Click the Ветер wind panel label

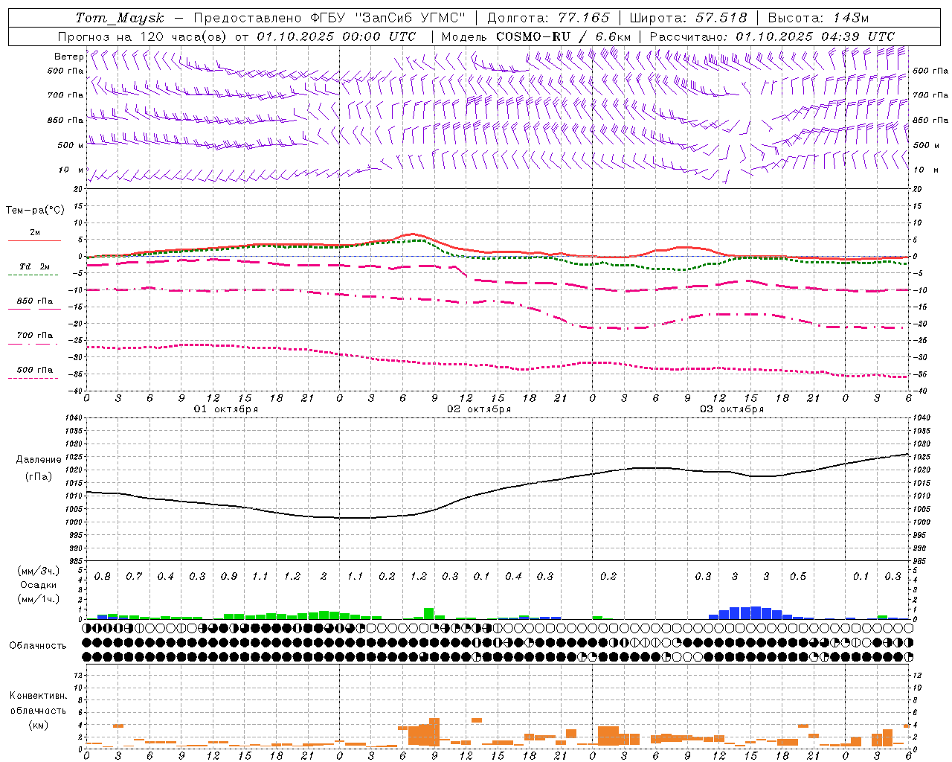point(68,57)
